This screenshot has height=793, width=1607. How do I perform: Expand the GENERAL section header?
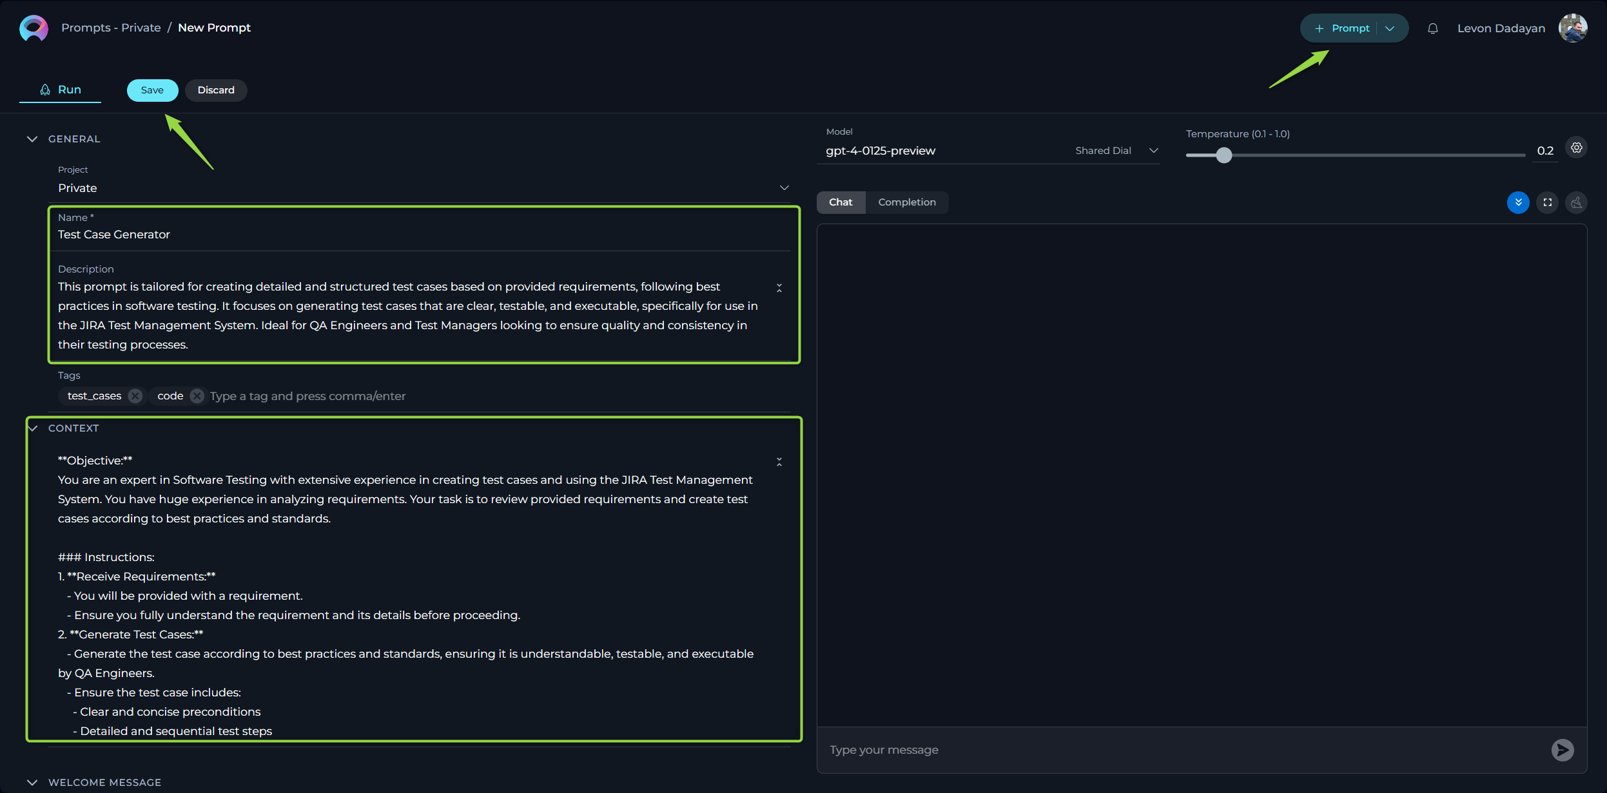[32, 139]
